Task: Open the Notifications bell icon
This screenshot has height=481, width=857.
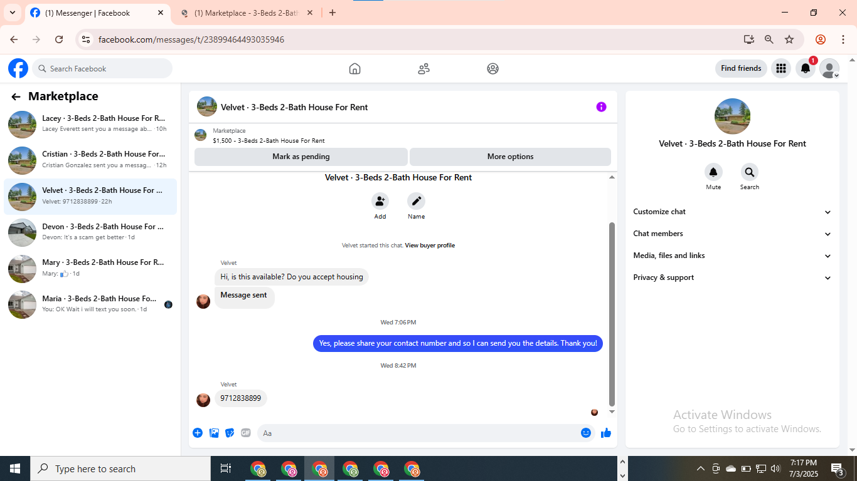Action: click(806, 68)
